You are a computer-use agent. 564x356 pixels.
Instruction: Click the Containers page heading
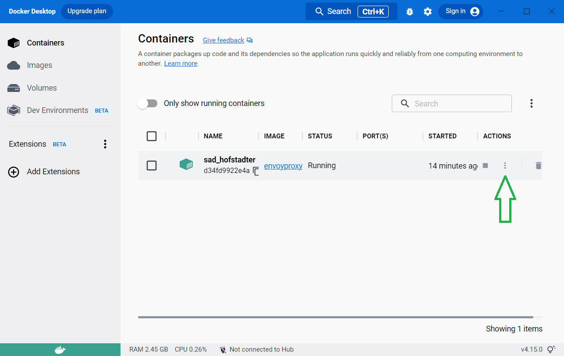tap(166, 39)
